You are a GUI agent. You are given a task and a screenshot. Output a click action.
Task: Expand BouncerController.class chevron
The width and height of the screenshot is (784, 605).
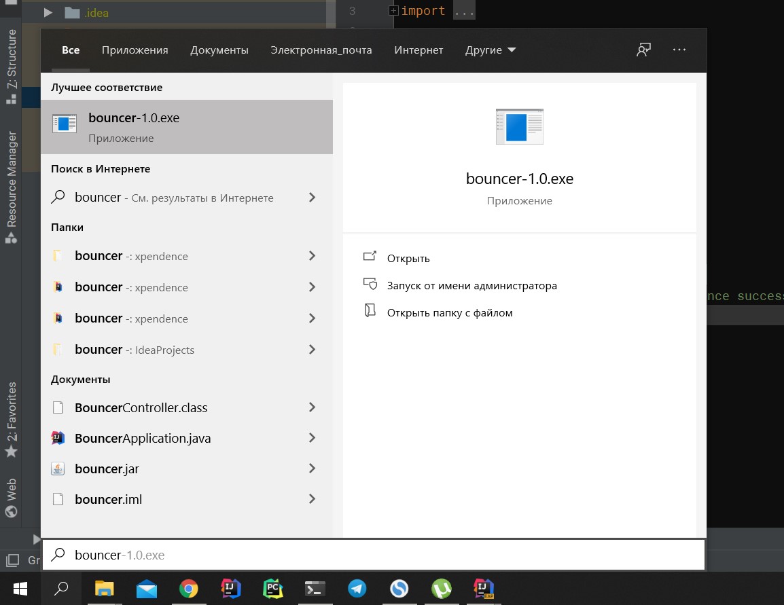click(x=312, y=407)
